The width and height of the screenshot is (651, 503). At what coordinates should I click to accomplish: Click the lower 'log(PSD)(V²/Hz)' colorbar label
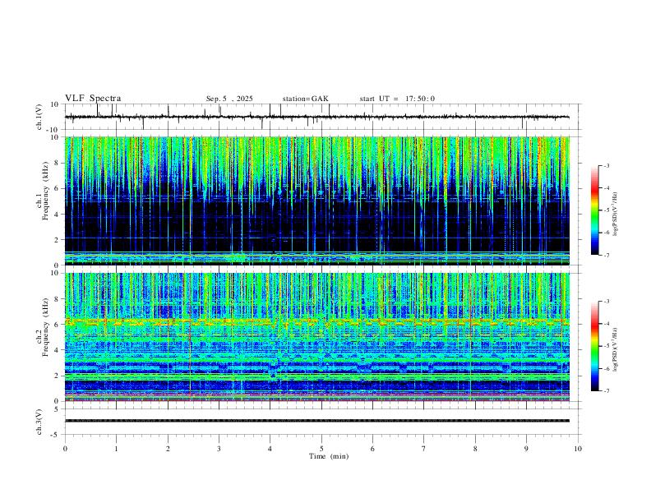[615, 349]
